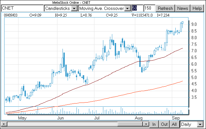206x129 pixels.
Task: Click the horizontal scrollbar thumb
Action: [x=130, y=124]
